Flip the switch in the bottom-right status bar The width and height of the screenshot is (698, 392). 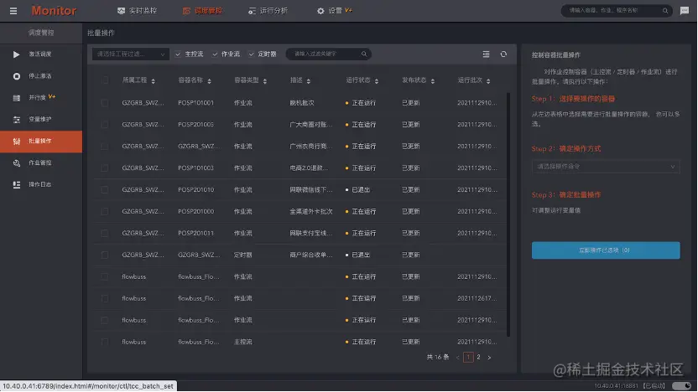[681, 385]
